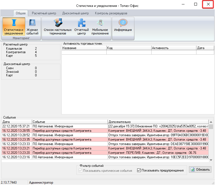Sort activity table by Код column

point(129,48)
